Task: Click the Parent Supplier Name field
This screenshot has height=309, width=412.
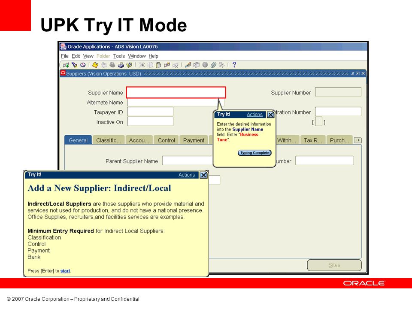Action: 188,161
